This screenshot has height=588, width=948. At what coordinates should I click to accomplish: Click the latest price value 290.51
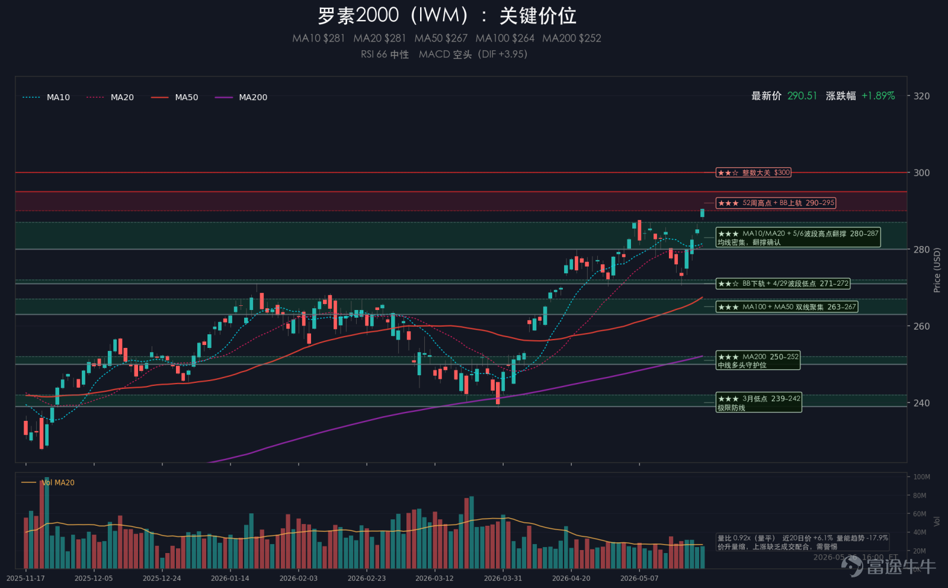tap(802, 96)
